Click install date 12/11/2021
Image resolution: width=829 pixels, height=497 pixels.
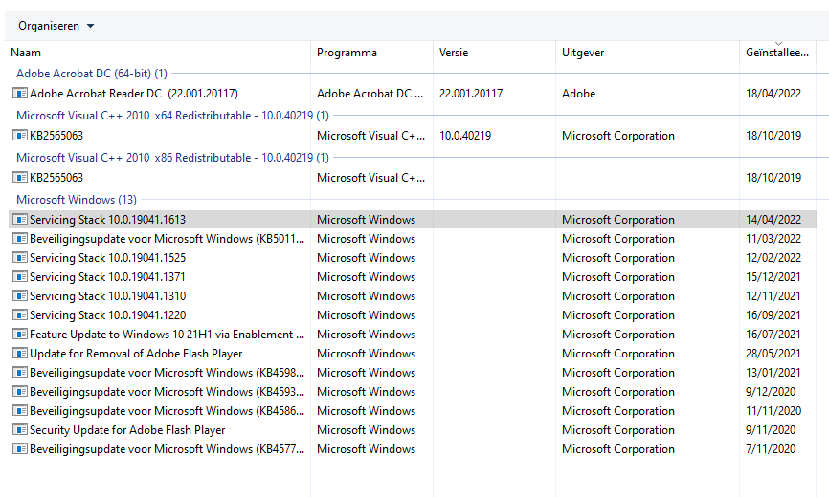[773, 296]
